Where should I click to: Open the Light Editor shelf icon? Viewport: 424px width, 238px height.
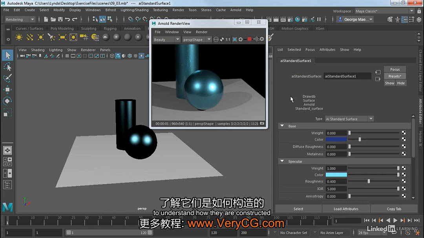point(95,37)
